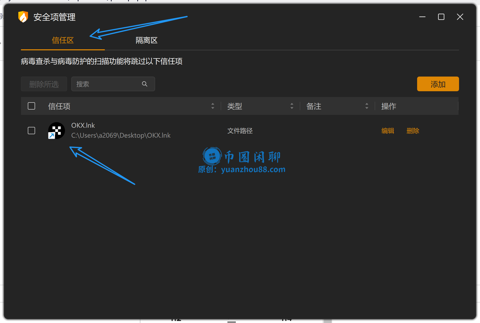Click the file path C:\Users\a2069\Desktop\OKX.lnk
Screen dimensions: 480x323
coord(121,135)
